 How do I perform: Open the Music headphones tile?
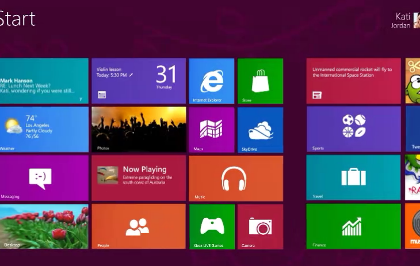click(x=236, y=178)
